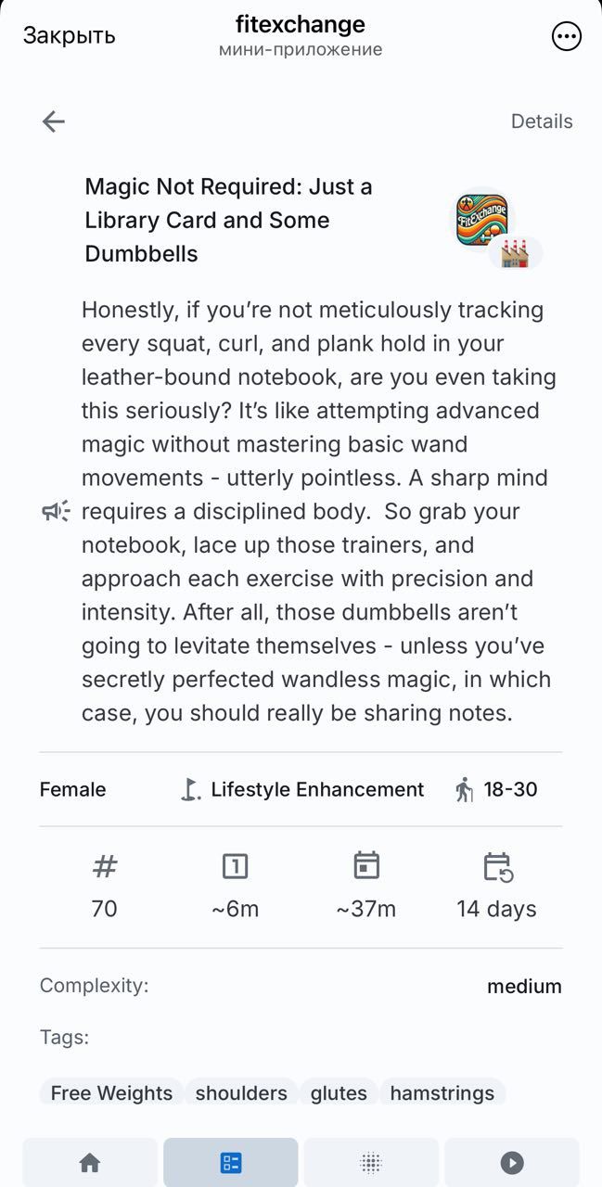Click the flag icon near Lifestyle Enhancement
Screen dimensions: 602x1187
coord(188,789)
